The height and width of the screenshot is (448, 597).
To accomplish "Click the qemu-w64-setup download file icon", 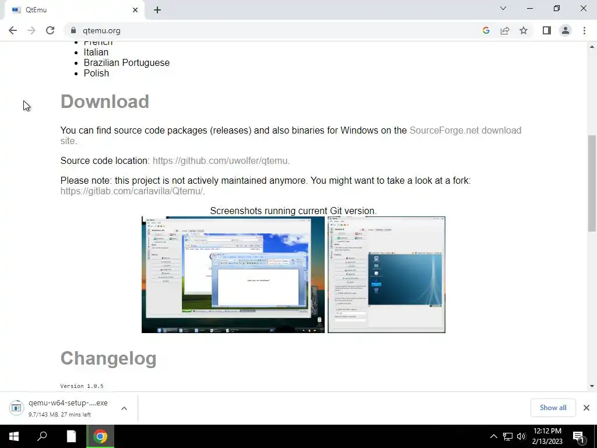I will click(x=16, y=408).
